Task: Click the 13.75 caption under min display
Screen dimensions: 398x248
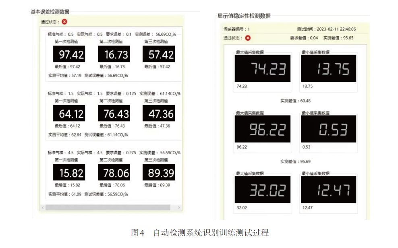Action: coord(307,87)
